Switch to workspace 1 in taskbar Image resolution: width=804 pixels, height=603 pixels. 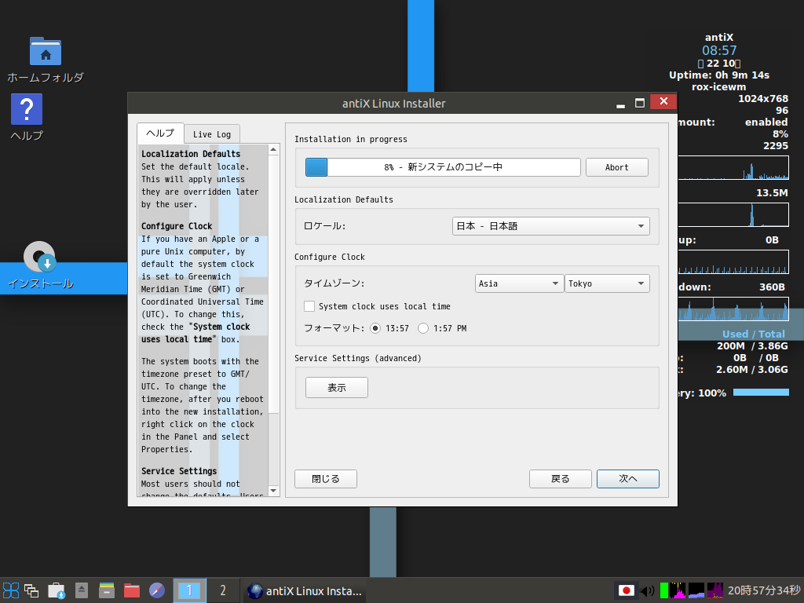[x=189, y=590]
